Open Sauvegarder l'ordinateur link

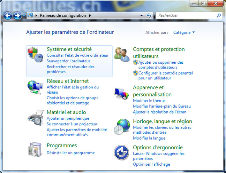click(68, 61)
